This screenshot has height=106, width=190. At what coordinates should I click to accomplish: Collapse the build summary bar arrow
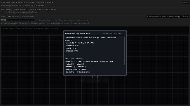[147, 17]
